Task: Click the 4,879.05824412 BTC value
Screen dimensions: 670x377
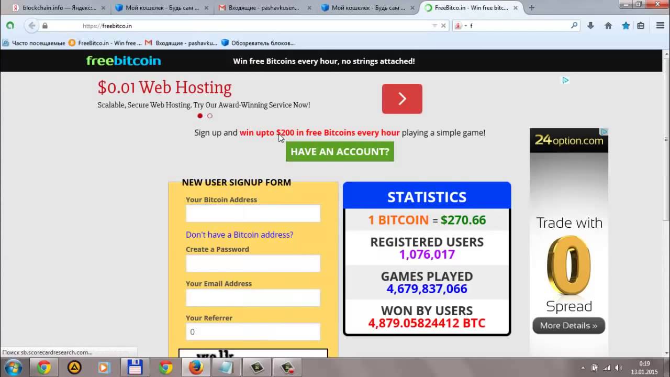Action: (427, 323)
